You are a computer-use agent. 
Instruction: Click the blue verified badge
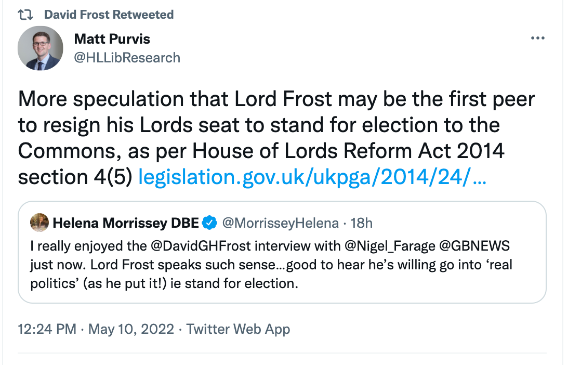point(209,224)
